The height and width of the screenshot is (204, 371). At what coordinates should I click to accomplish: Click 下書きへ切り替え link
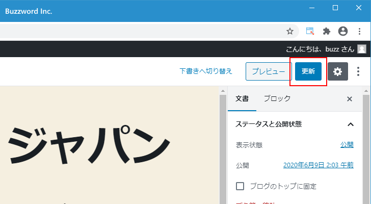[206, 71]
